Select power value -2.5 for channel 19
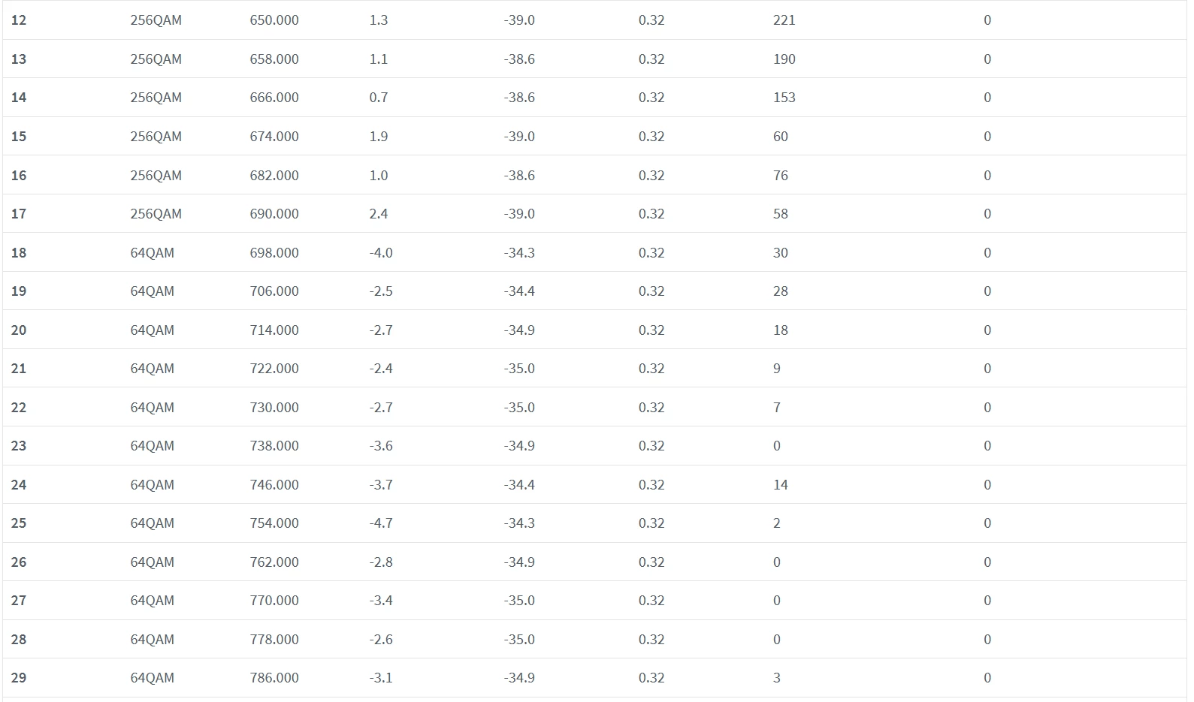1194x702 pixels. pos(381,291)
